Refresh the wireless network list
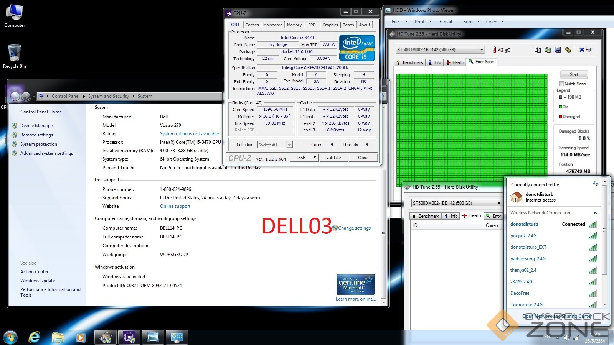 [595, 184]
